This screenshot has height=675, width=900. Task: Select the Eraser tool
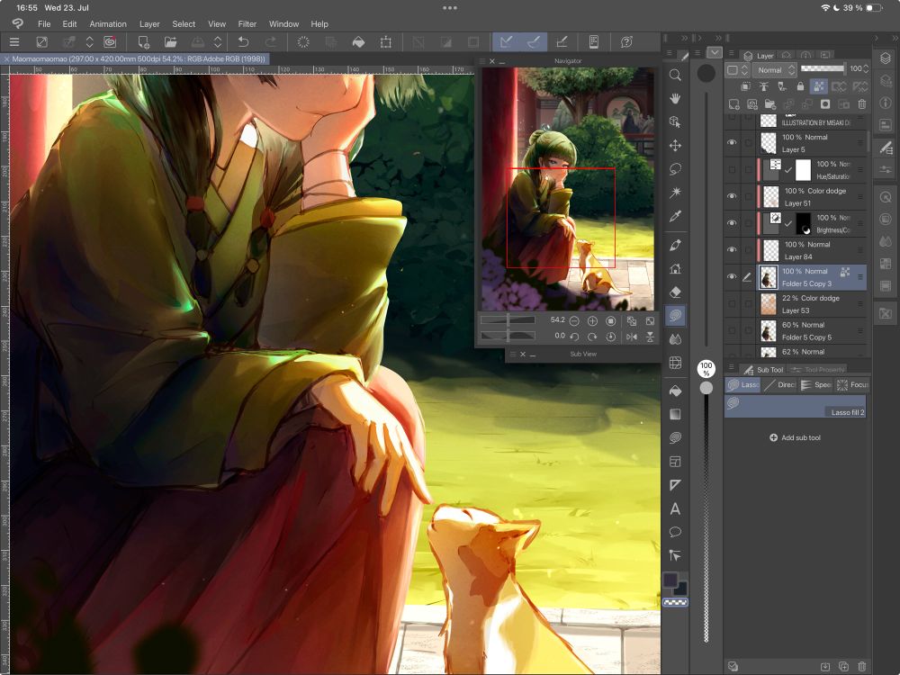(x=675, y=292)
